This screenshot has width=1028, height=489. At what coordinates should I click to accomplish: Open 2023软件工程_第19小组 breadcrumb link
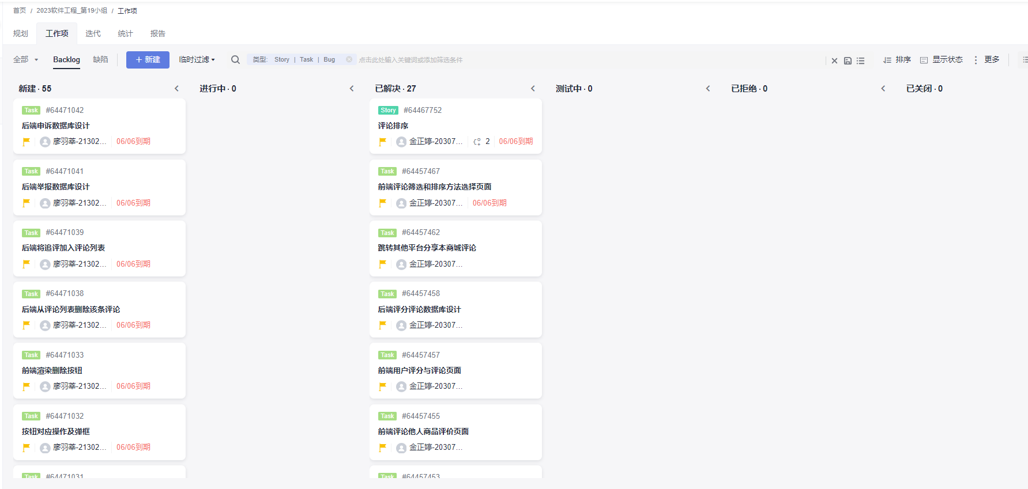[x=71, y=10]
